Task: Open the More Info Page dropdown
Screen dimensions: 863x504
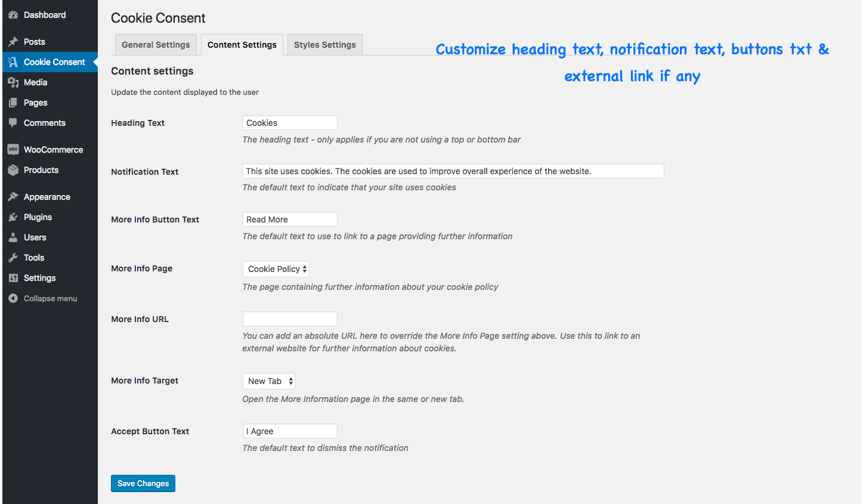Action: point(276,269)
